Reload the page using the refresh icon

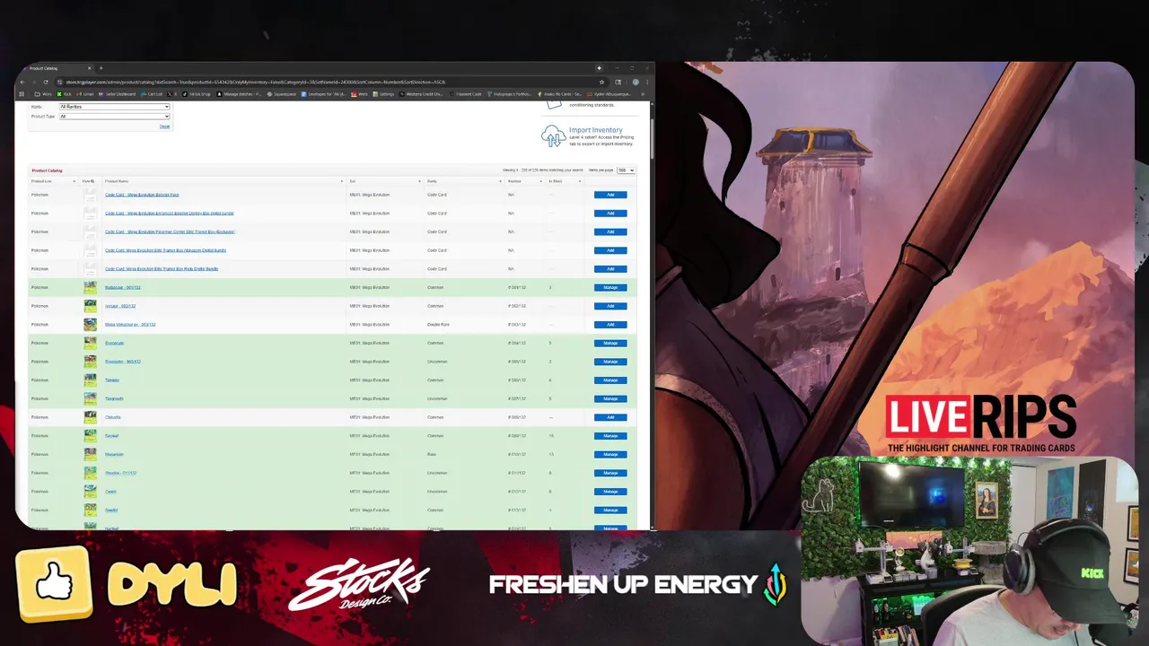pyautogui.click(x=46, y=82)
